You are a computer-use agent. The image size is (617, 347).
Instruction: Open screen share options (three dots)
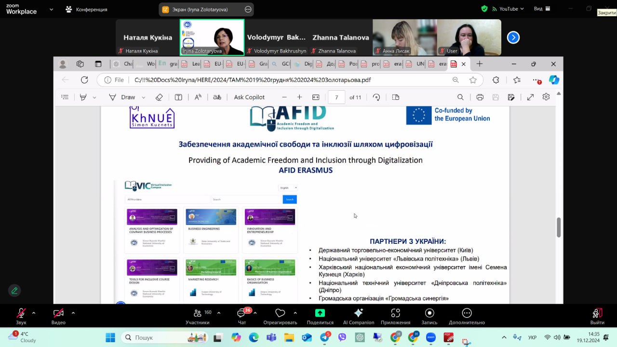(248, 9)
